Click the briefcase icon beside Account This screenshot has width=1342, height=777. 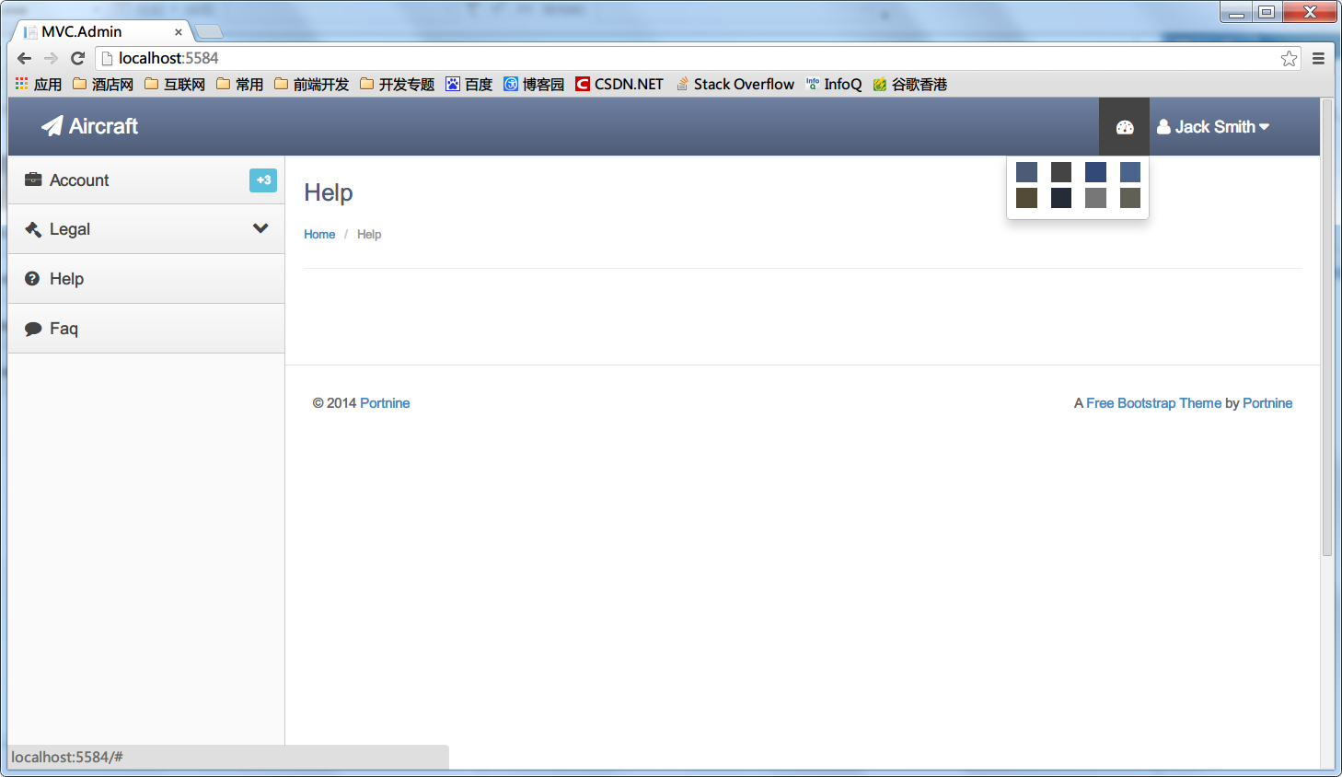point(33,180)
